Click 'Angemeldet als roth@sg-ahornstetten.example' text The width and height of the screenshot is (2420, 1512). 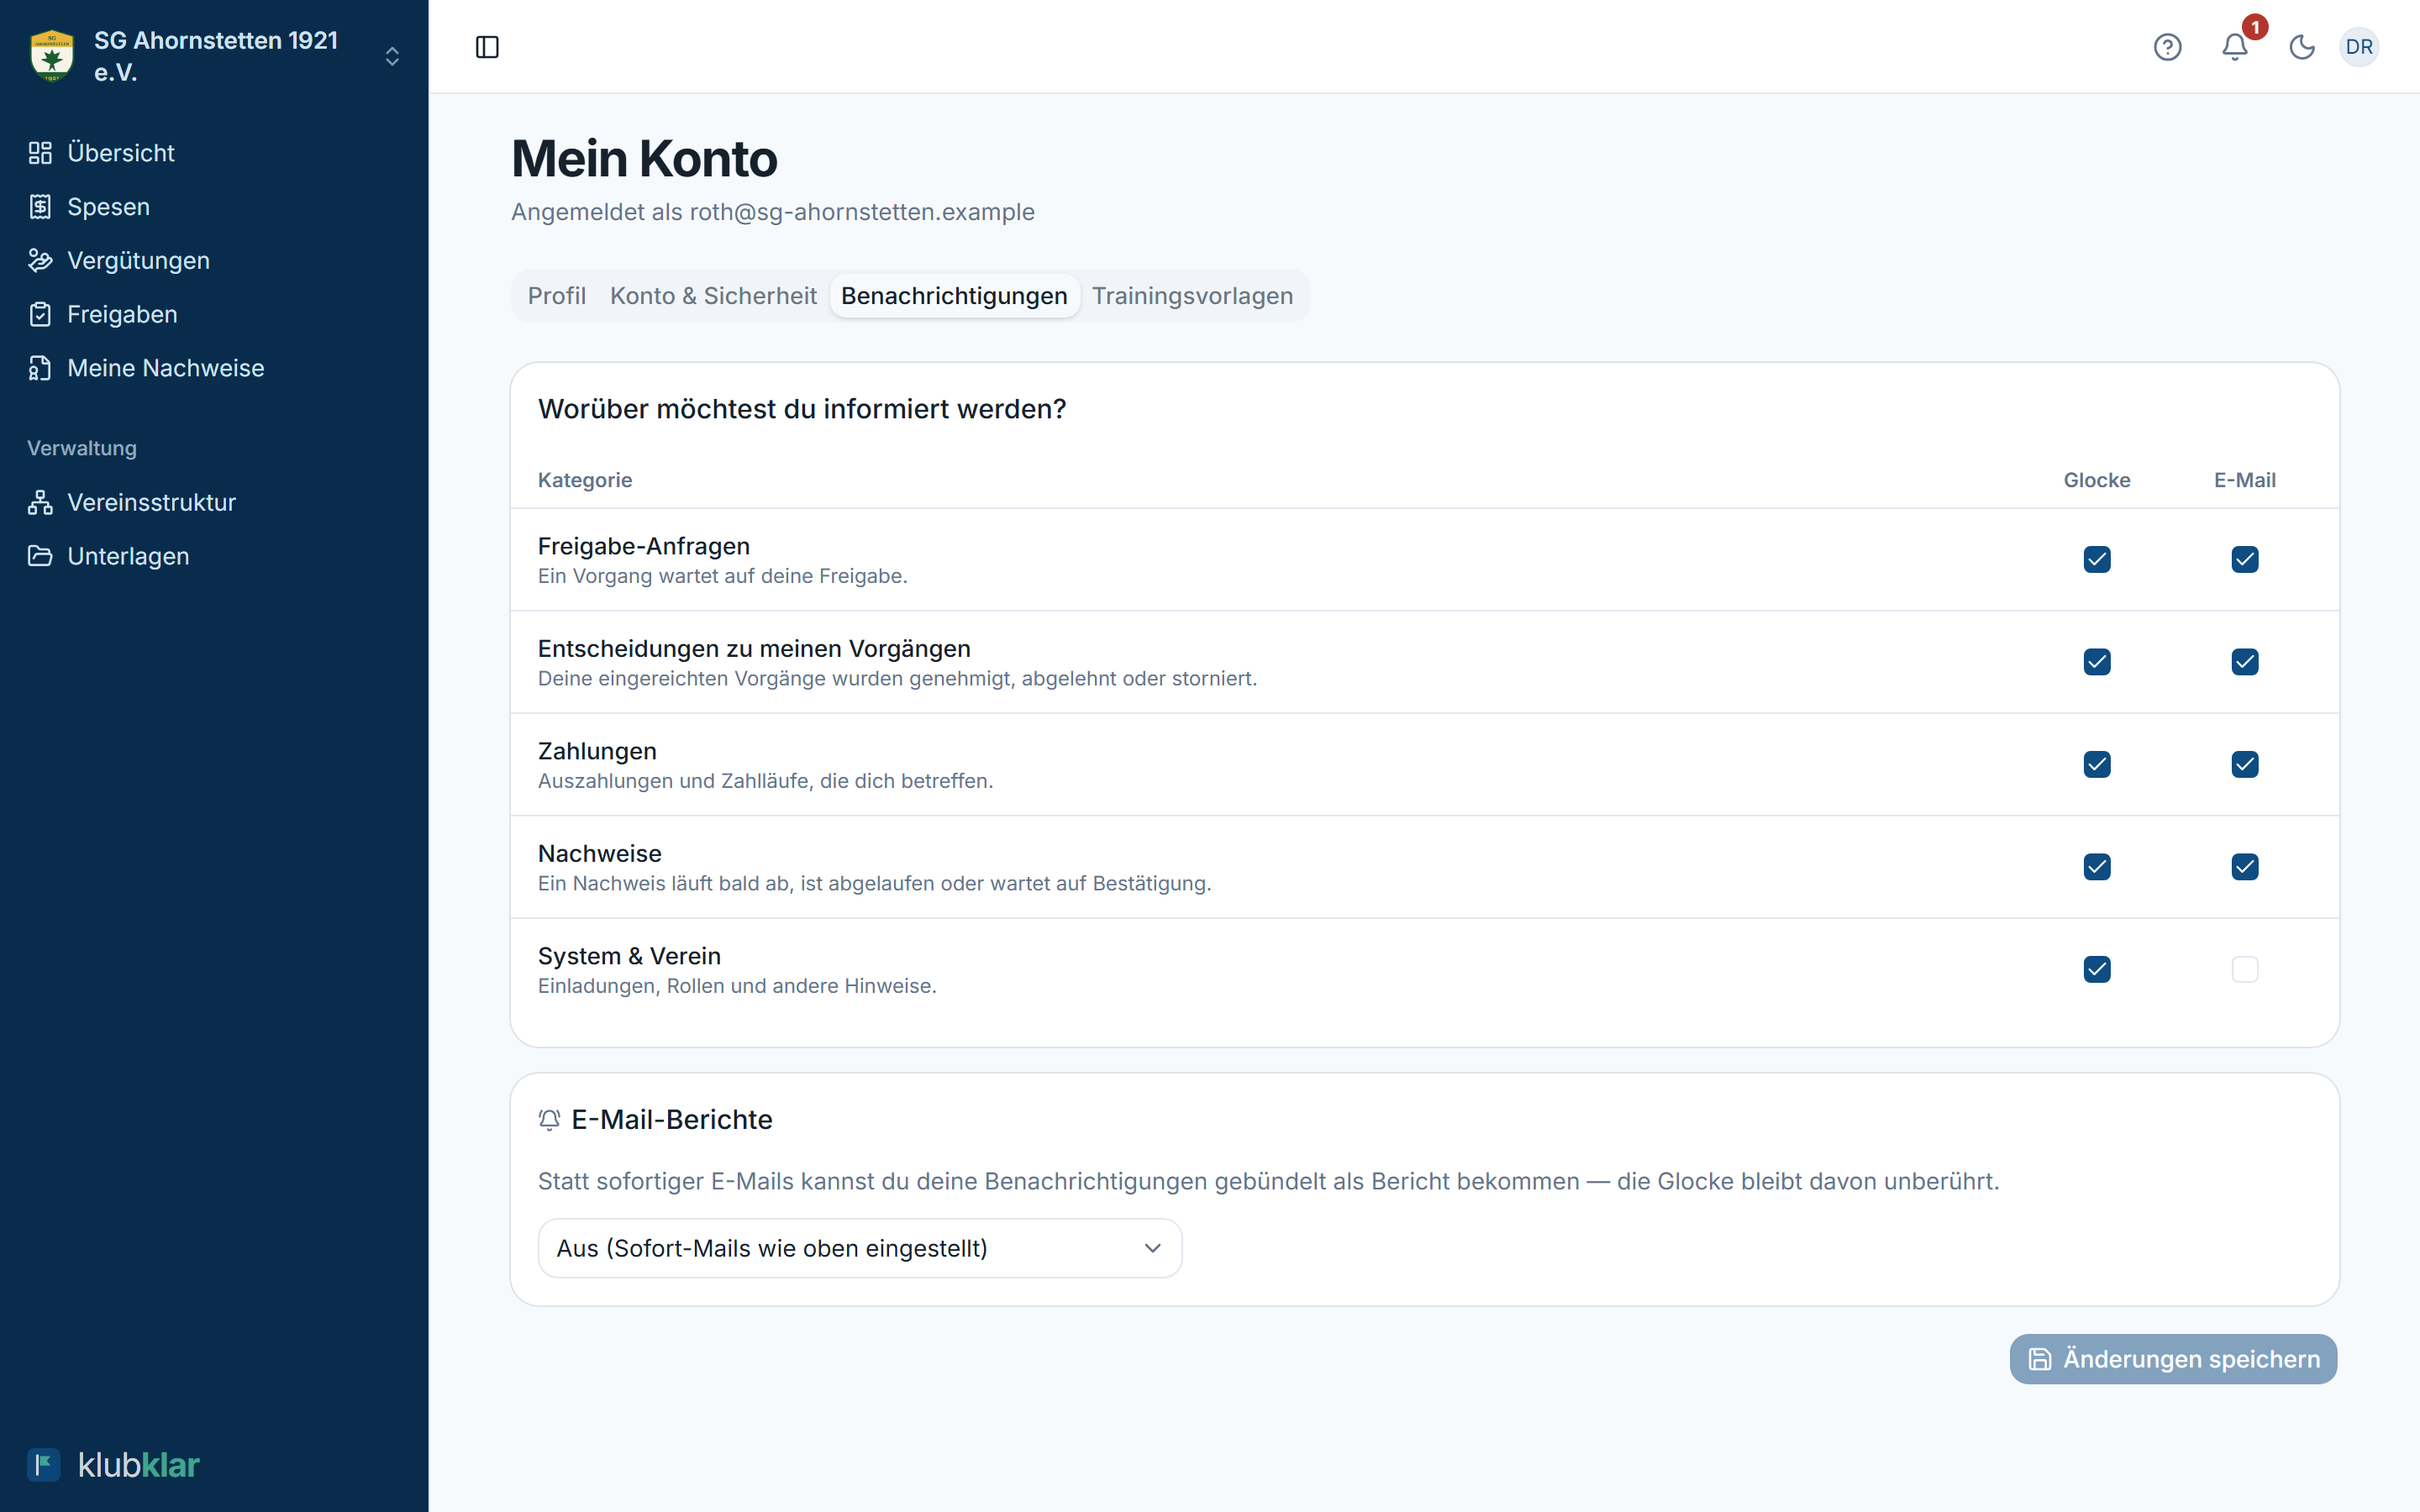tap(773, 212)
